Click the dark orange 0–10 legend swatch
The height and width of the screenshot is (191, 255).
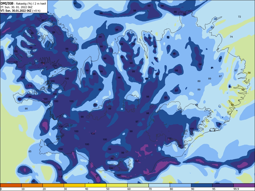click(x=11, y=185)
